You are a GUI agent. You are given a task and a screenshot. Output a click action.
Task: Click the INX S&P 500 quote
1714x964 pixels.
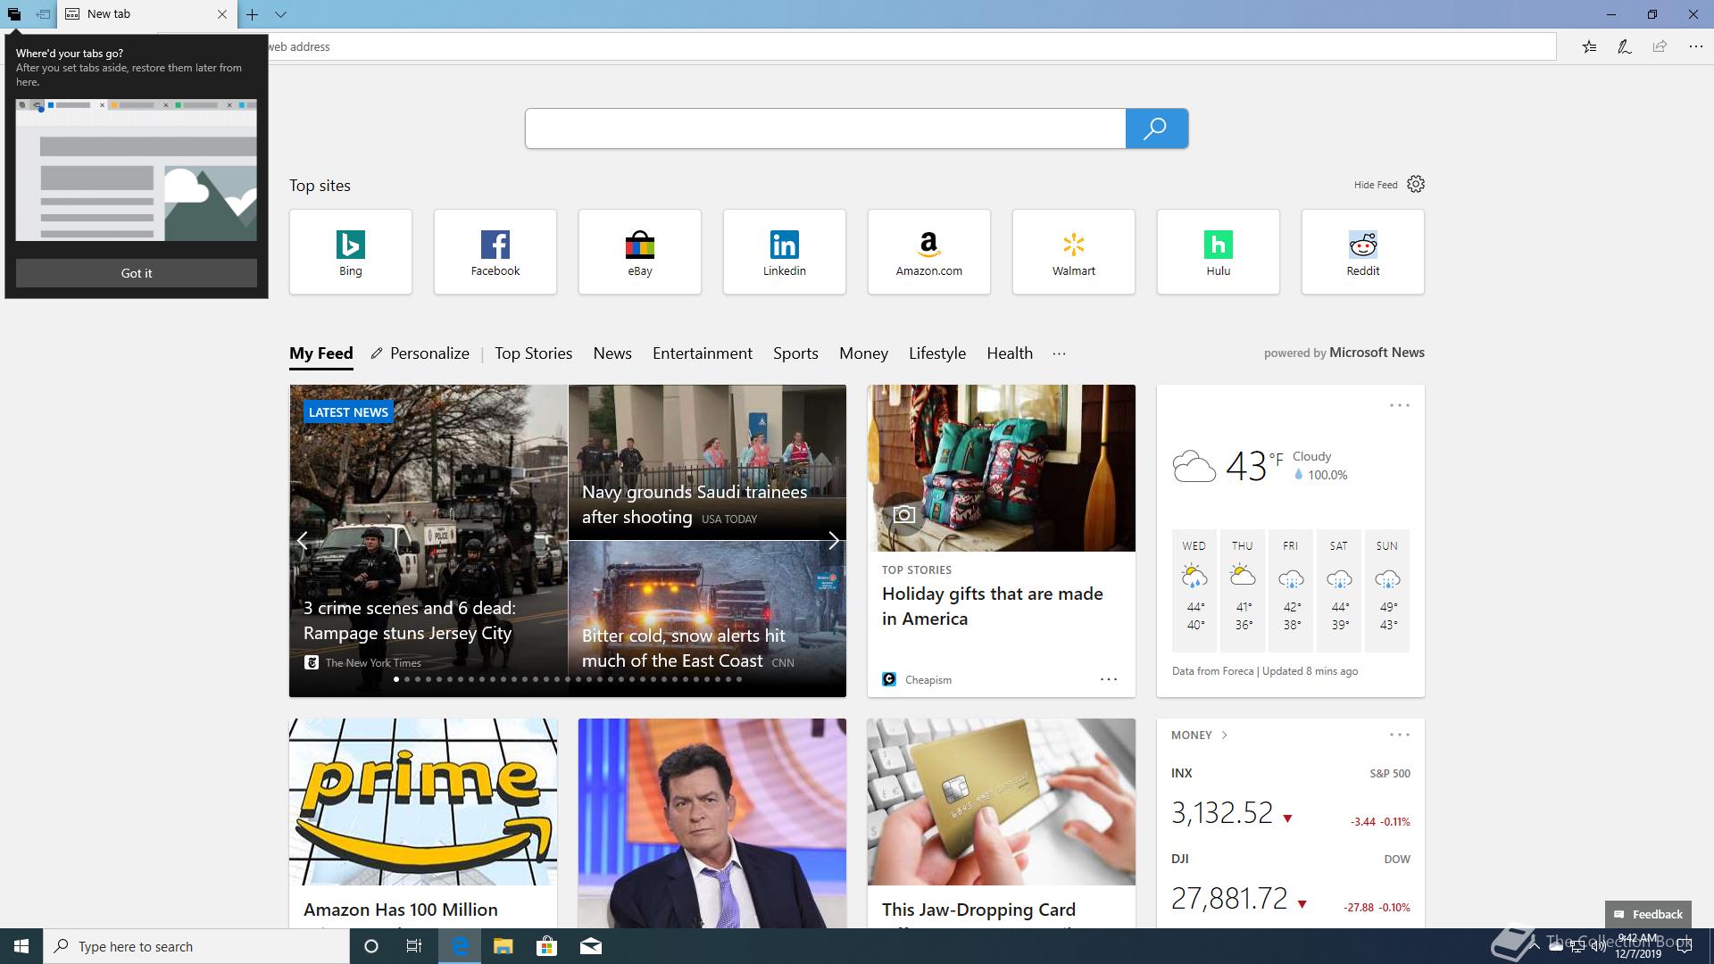point(1291,801)
